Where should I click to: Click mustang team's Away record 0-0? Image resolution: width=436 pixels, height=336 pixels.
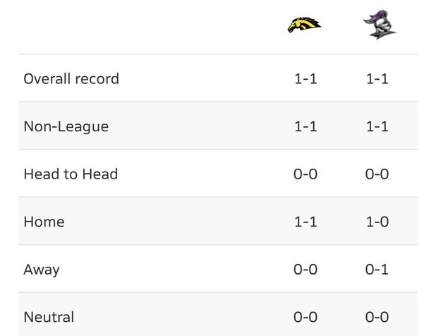pos(305,270)
